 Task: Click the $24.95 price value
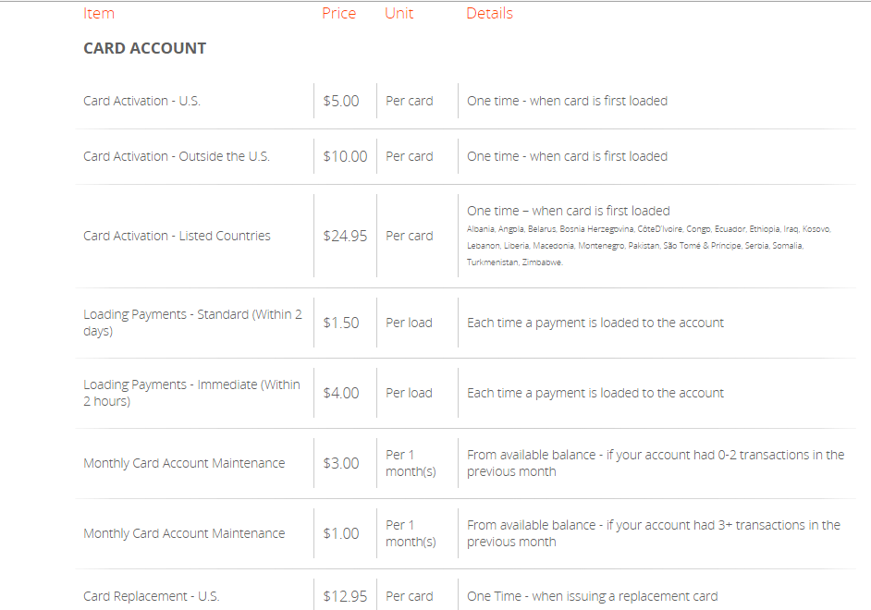pos(345,236)
